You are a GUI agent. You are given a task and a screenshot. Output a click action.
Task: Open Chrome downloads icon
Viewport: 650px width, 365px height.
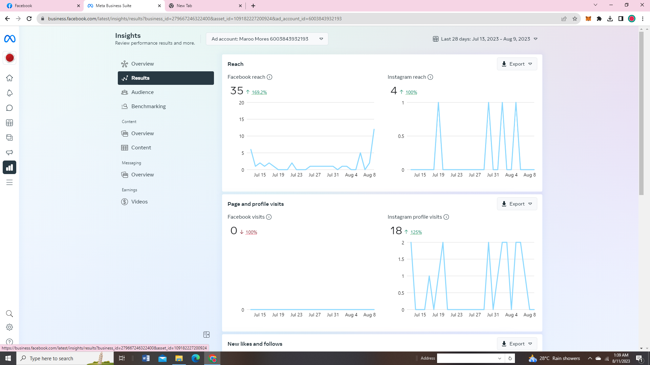click(x=610, y=19)
